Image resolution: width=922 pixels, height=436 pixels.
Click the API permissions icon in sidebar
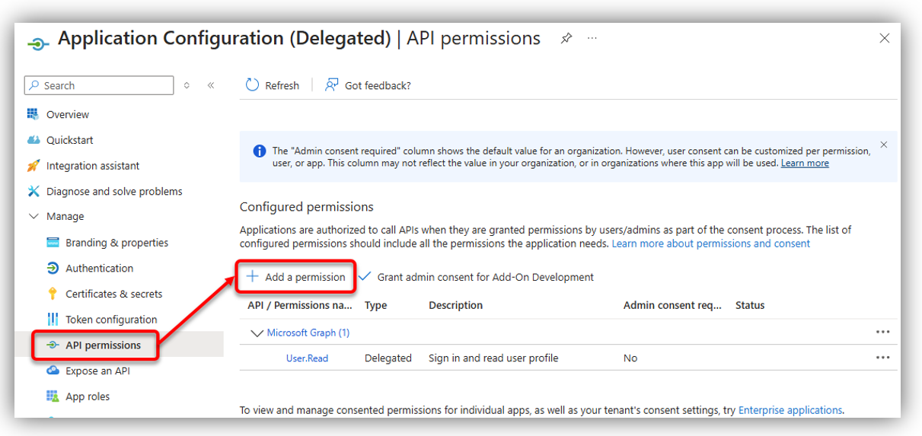click(x=53, y=345)
